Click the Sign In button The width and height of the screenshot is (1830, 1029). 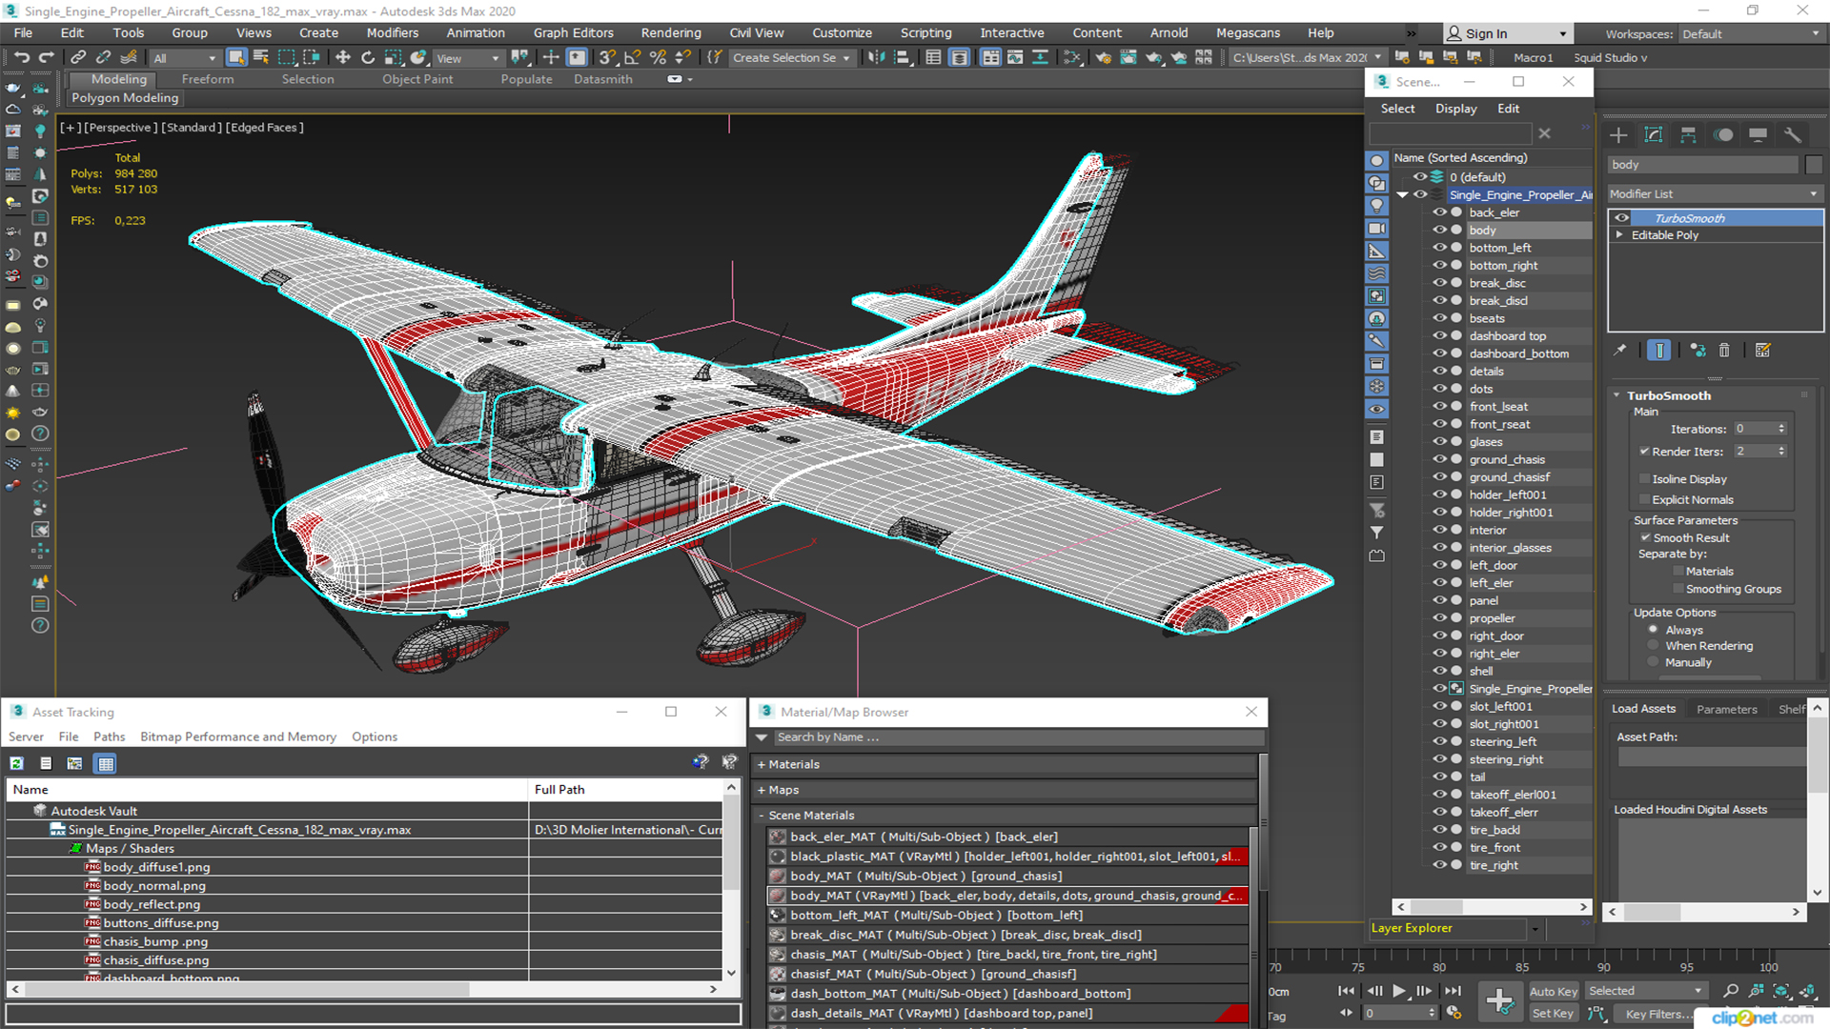[x=1508, y=34]
